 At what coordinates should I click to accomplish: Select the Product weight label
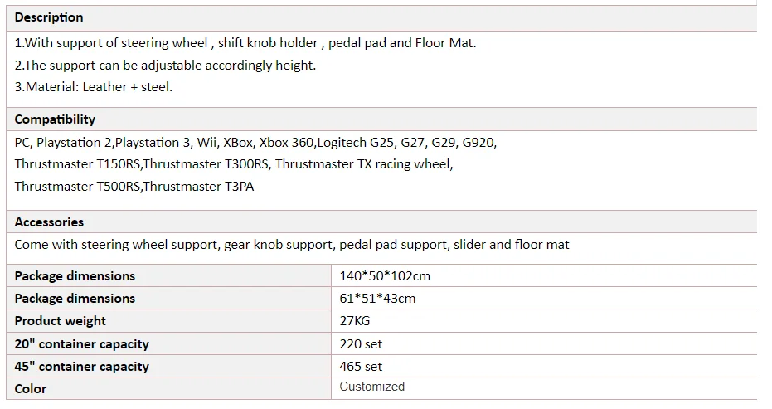coord(60,321)
